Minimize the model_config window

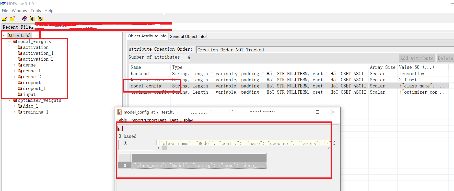(x=303, y=112)
